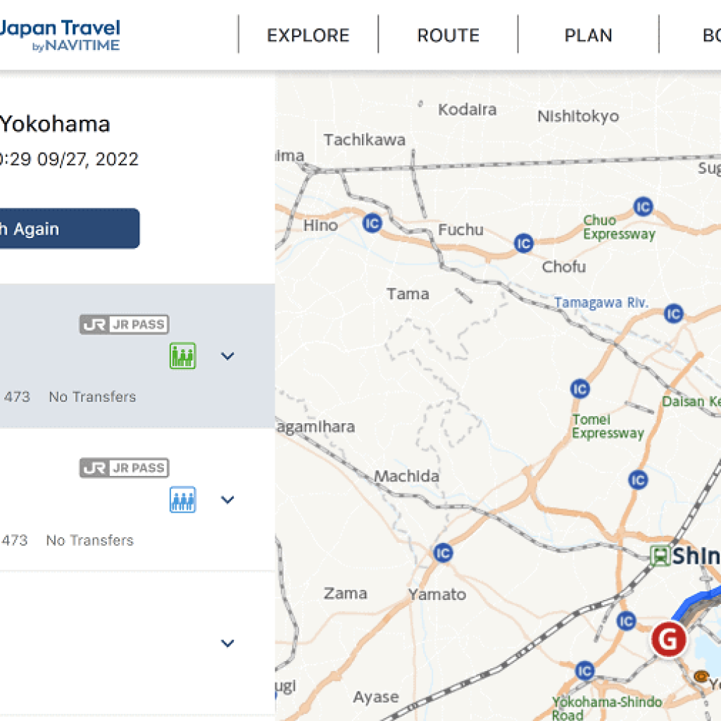This screenshot has width=721, height=721.
Task: Click the JR PASS badge on first route
Action: coord(124,325)
